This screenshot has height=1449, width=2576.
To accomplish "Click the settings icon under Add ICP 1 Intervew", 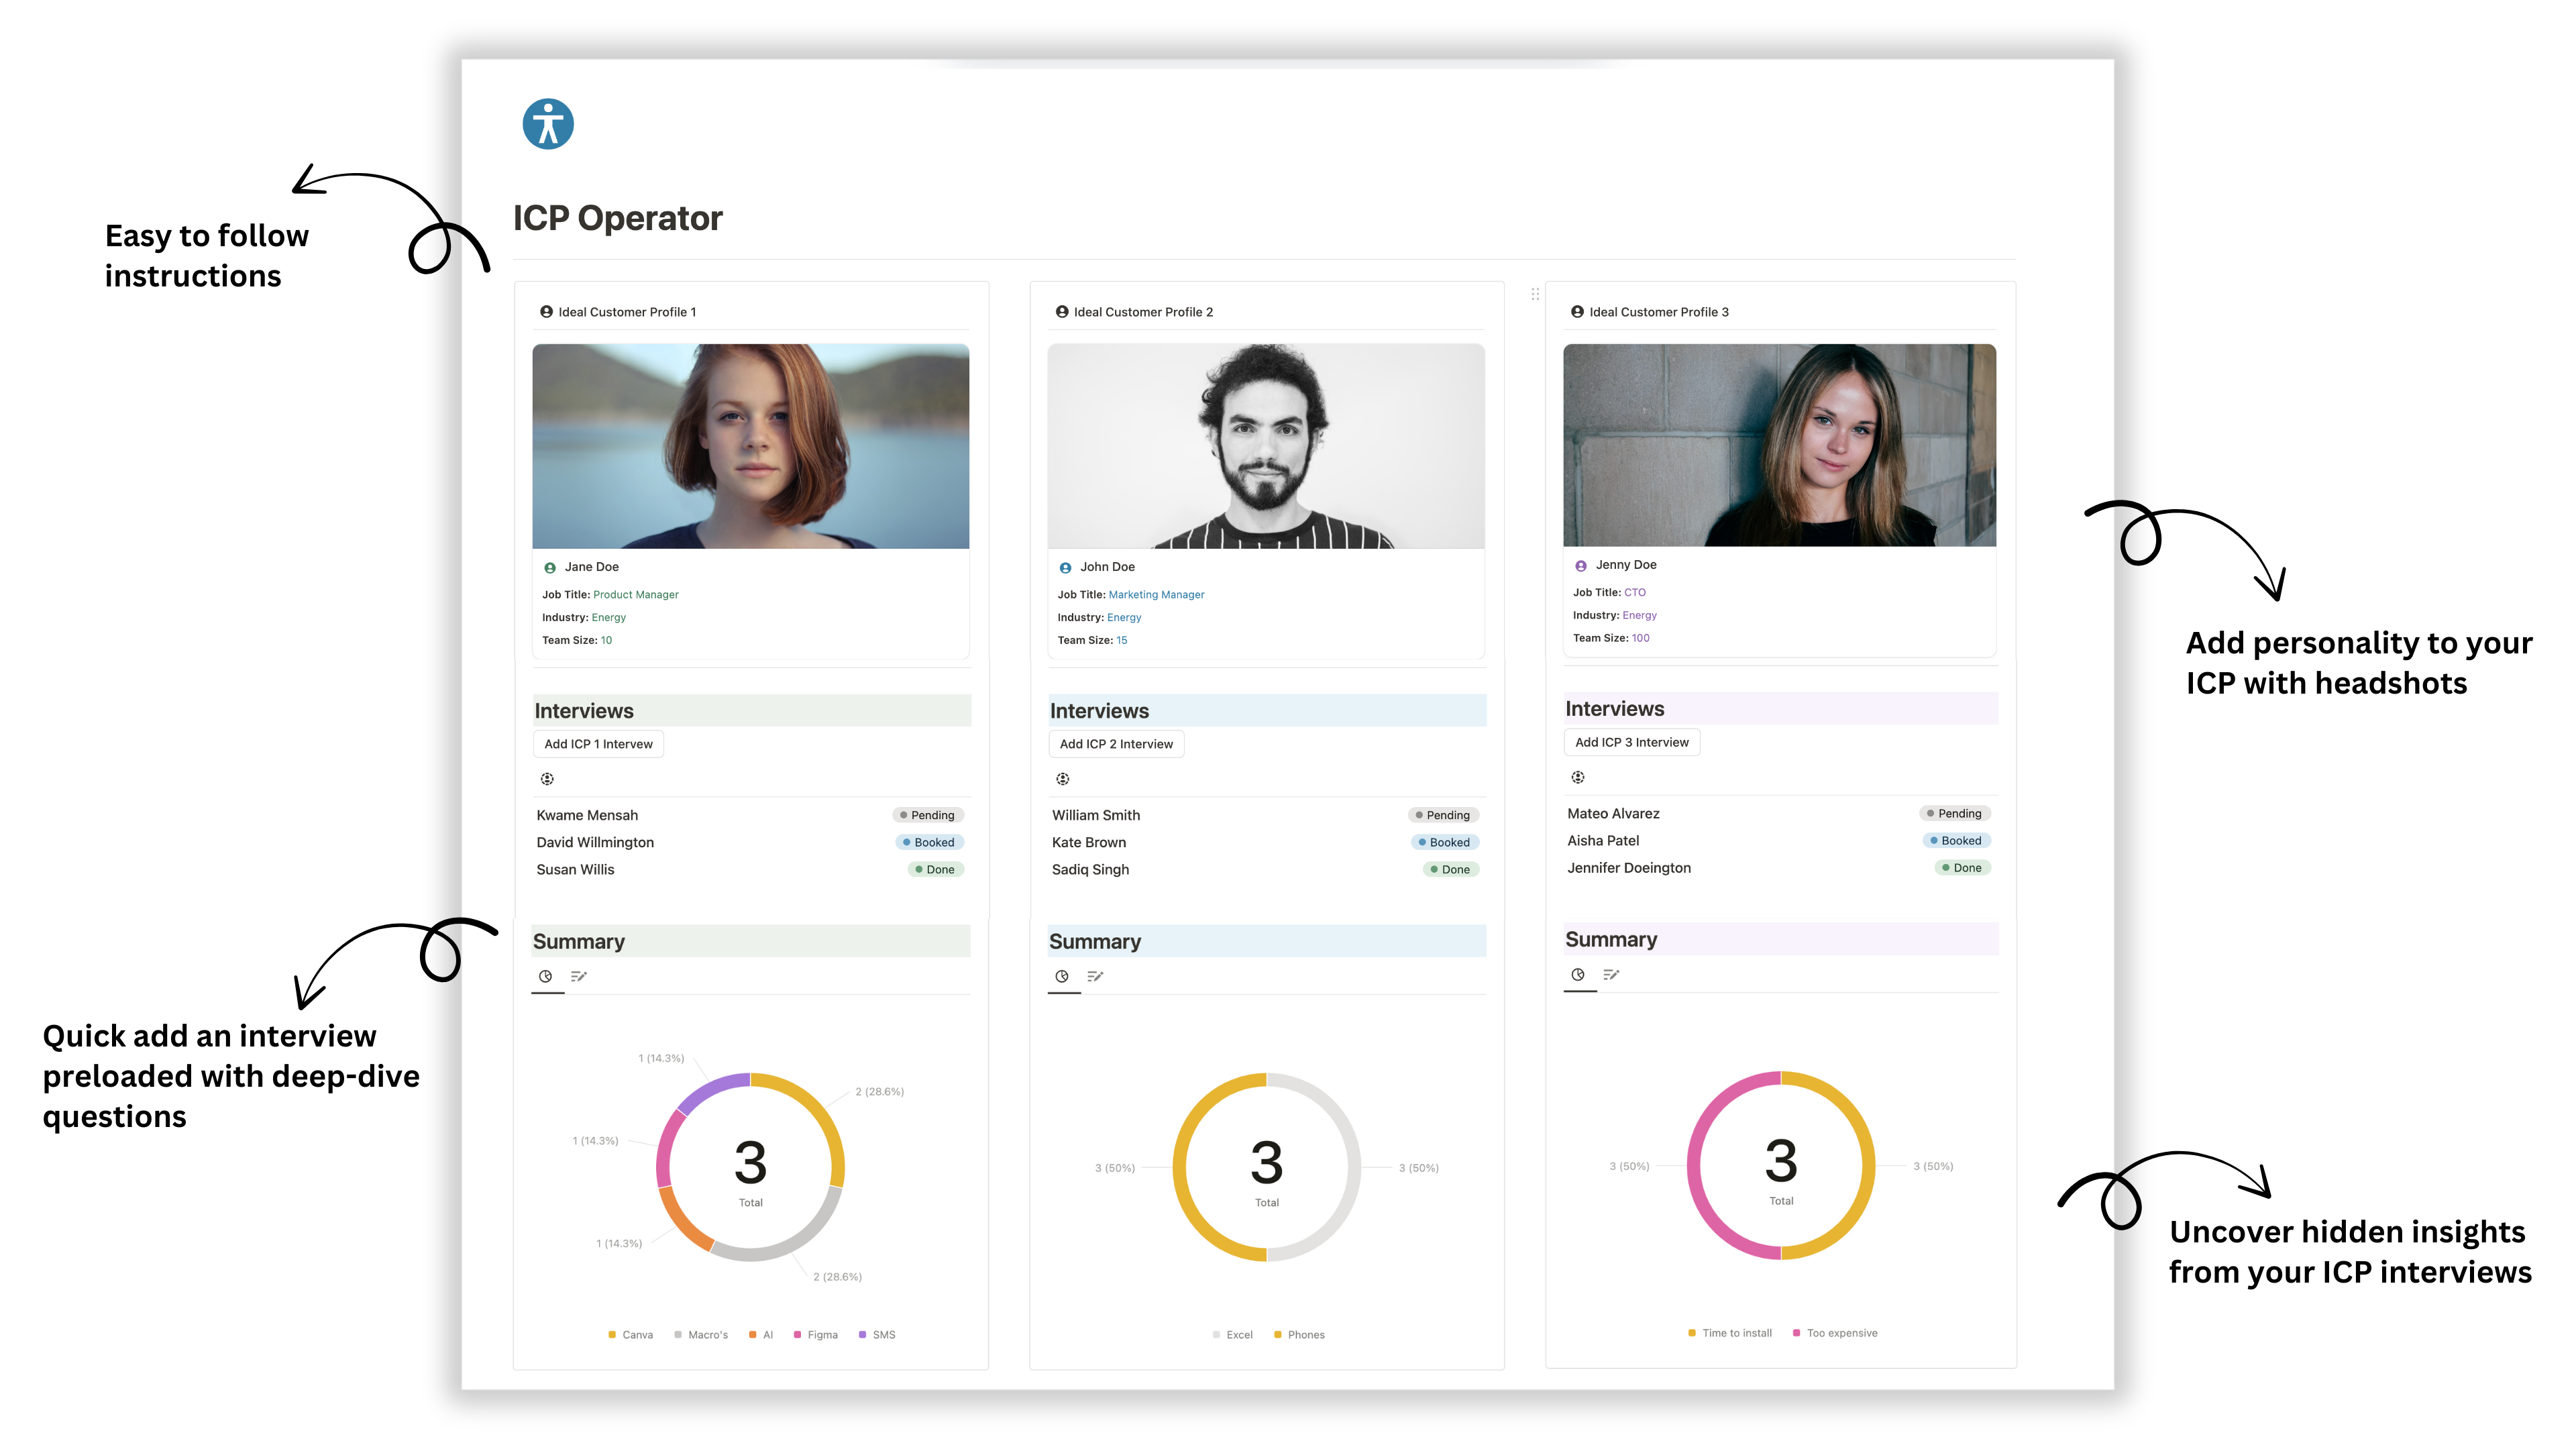I will pyautogui.click(x=547, y=779).
